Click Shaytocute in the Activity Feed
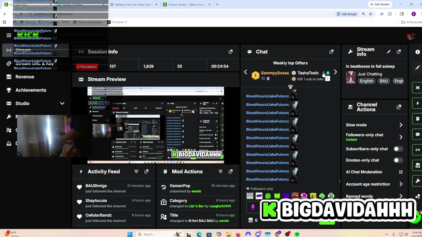This screenshot has height=237, width=422. pyautogui.click(x=96, y=200)
